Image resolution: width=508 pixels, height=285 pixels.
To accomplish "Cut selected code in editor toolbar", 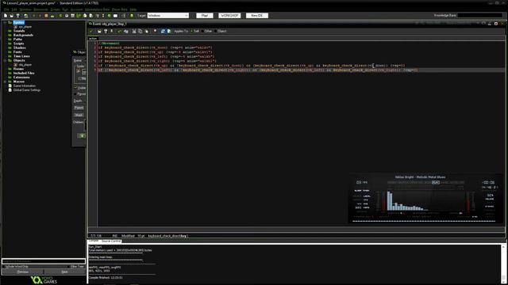I will 134,31.
